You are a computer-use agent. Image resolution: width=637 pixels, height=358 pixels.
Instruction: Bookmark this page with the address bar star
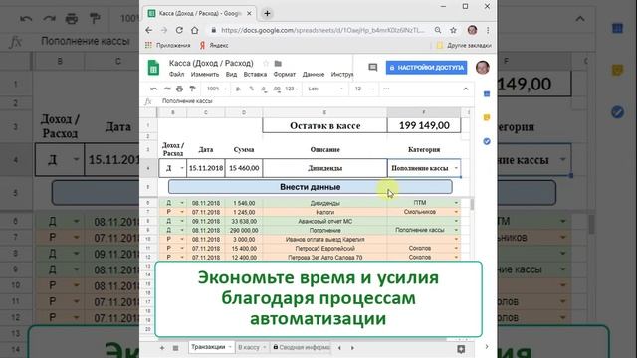[x=454, y=30]
